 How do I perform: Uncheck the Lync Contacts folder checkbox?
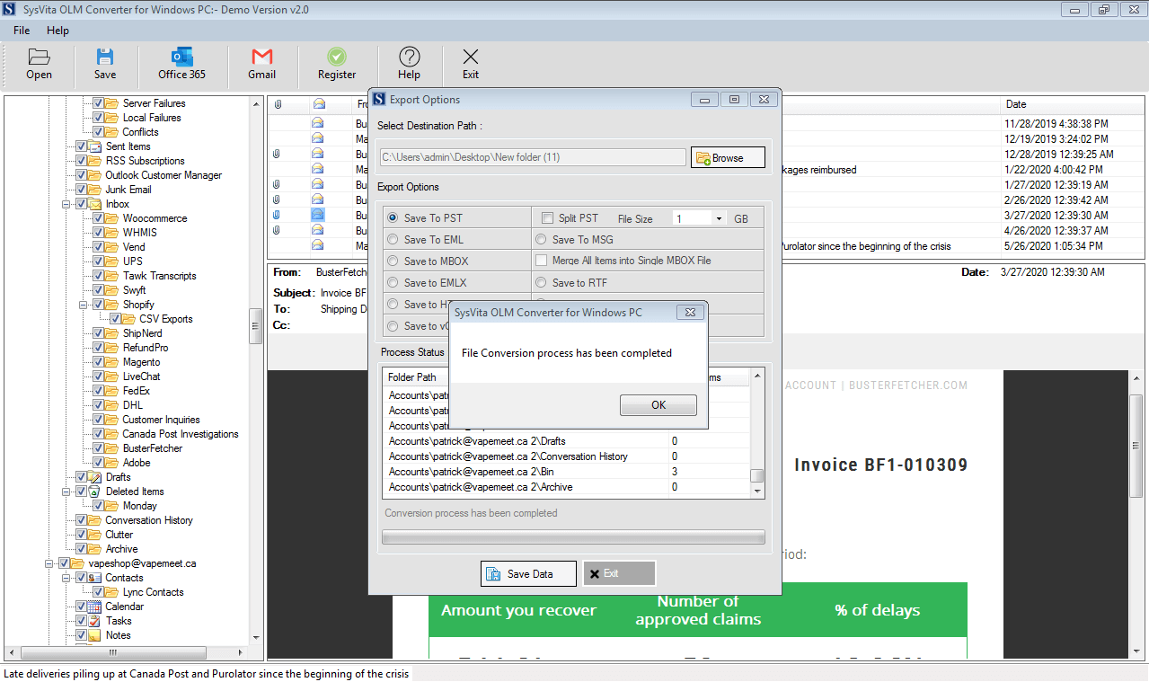99,592
